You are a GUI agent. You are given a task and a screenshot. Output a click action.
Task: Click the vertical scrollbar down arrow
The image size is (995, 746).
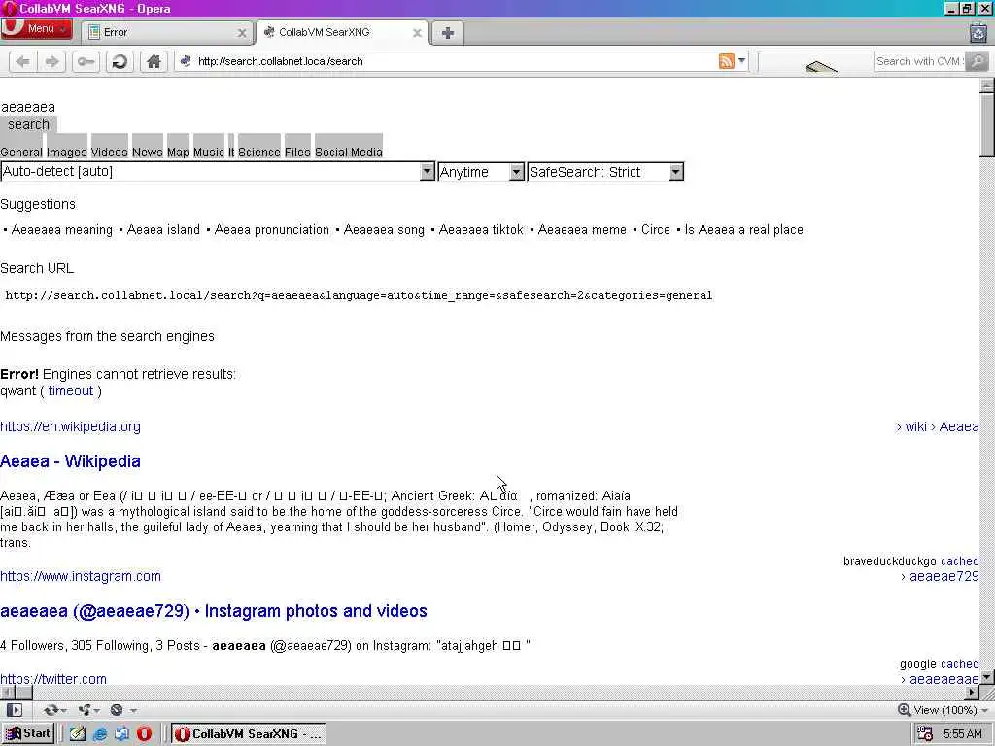click(x=987, y=677)
